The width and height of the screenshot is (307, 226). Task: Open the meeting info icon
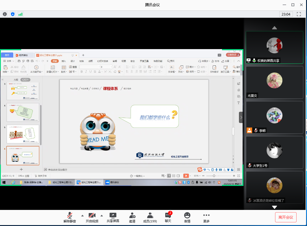(x=5, y=14)
